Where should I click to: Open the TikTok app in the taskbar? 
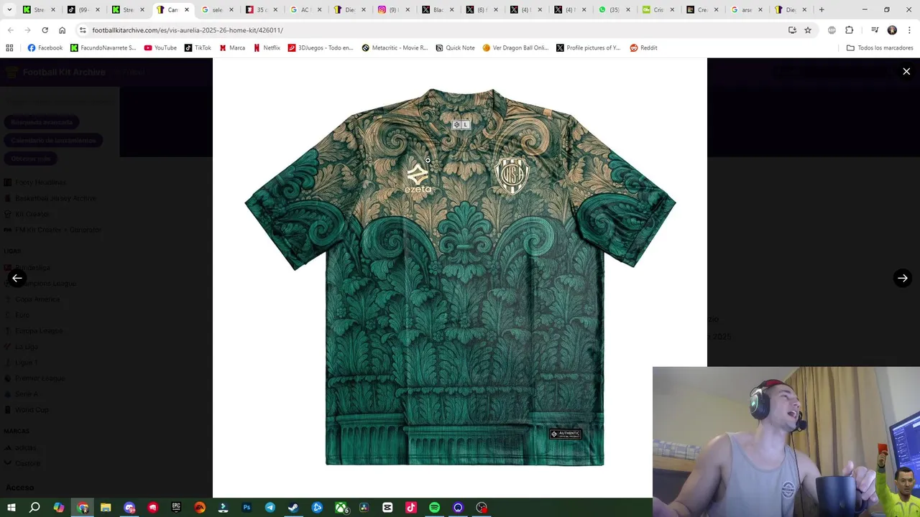coord(411,508)
